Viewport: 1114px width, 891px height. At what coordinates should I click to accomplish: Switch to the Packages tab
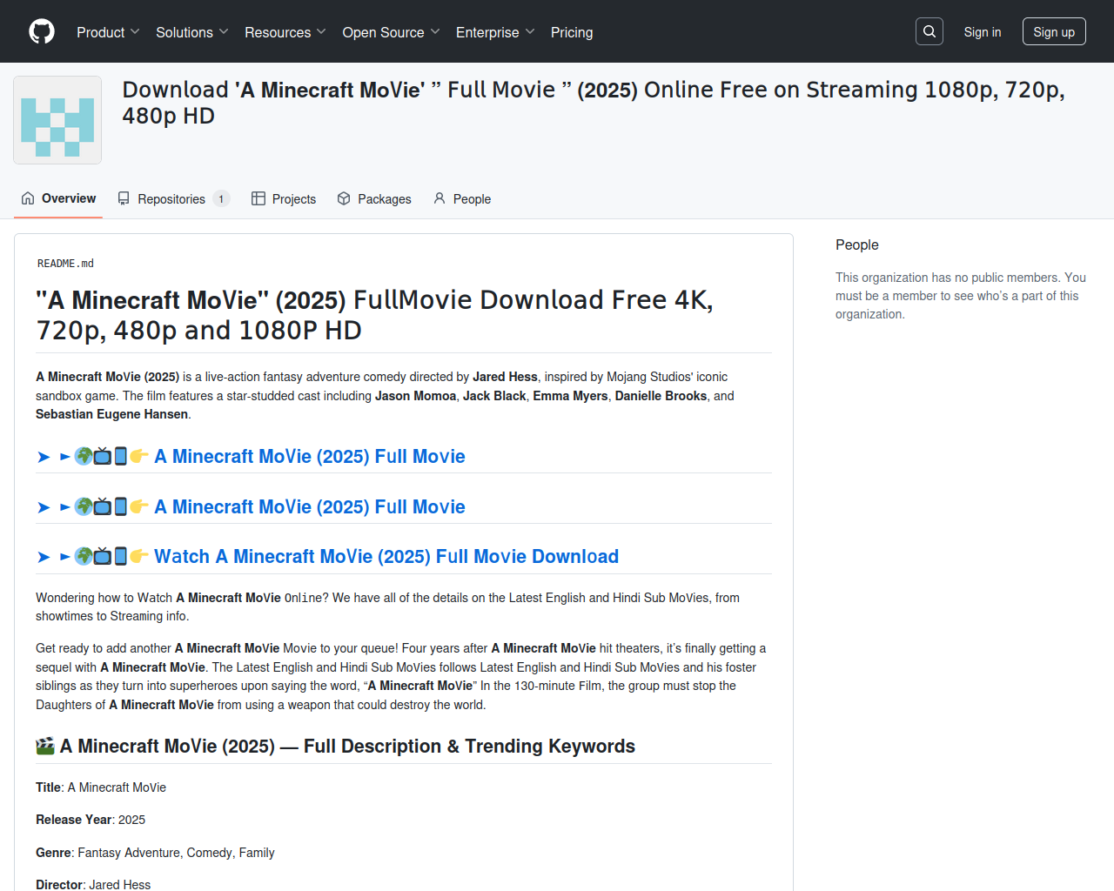(x=374, y=198)
